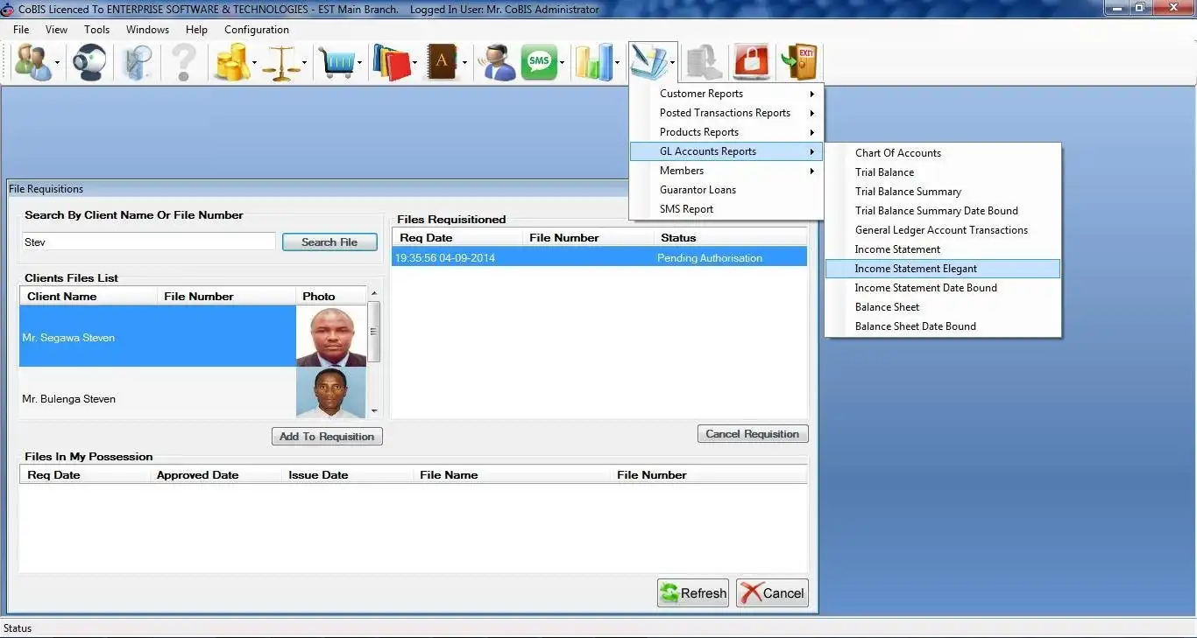Click the greyed magnifier document search icon
Screen dimensions: 1197x638
138,63
